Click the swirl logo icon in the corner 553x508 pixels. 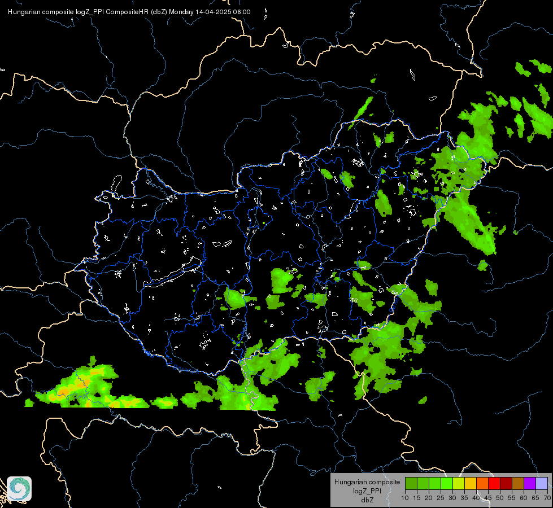coord(19,489)
